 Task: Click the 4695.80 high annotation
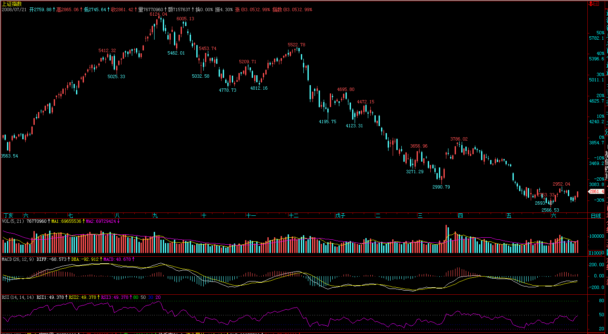[x=346, y=89]
